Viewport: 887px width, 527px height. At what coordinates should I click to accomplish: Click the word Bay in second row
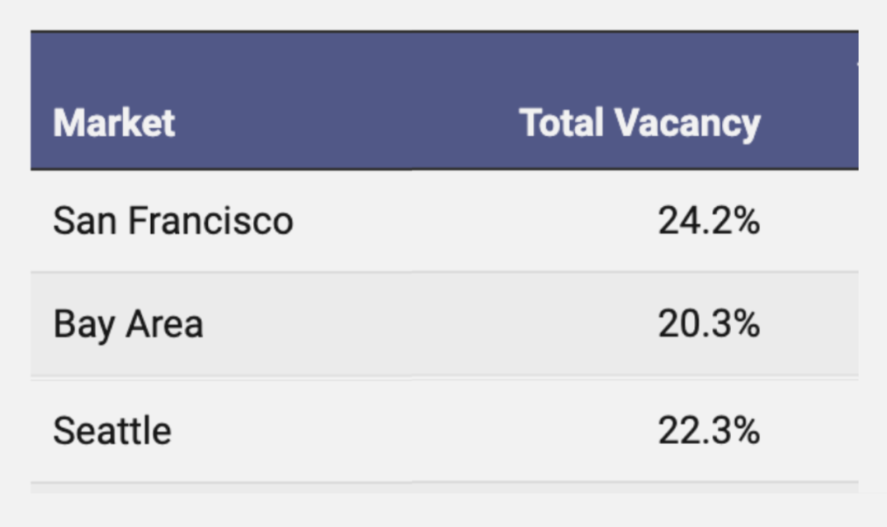(85, 325)
